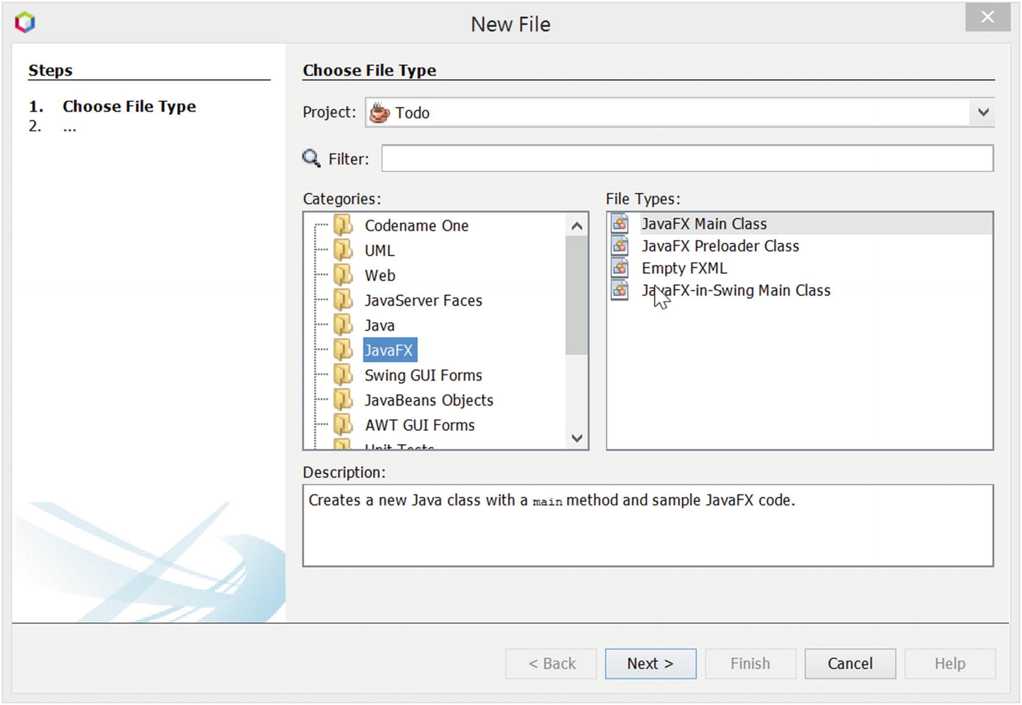The image size is (1022, 705).
Task: Click inside the Filter text field
Action: pyautogui.click(x=687, y=158)
